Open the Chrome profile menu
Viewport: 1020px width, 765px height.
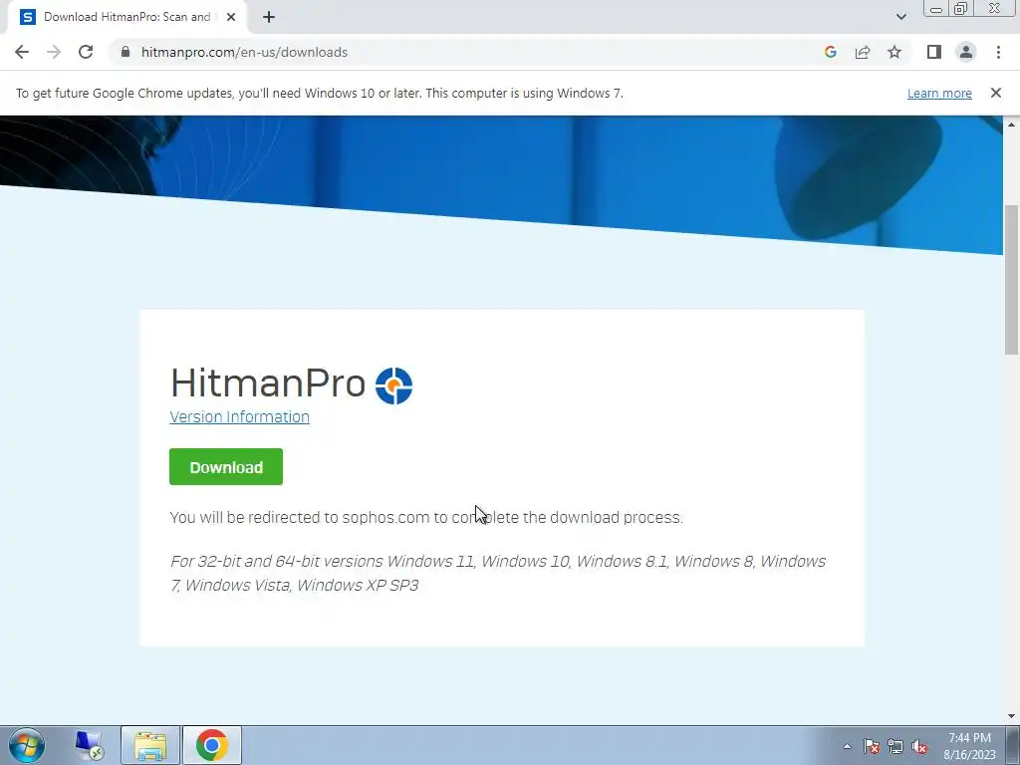coord(966,52)
